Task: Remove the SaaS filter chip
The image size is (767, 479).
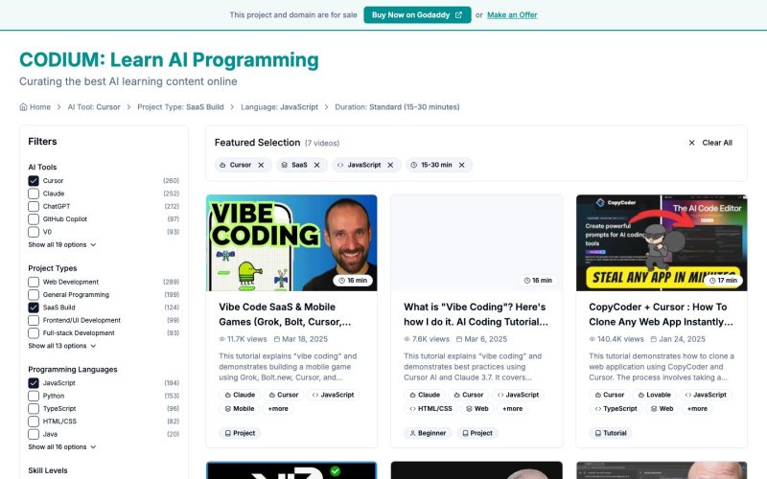Action: (x=317, y=165)
